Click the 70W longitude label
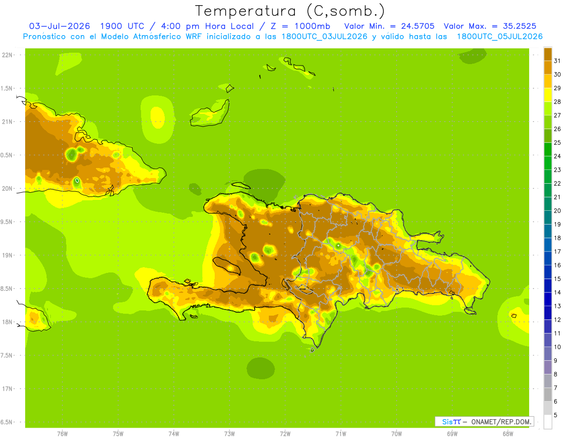The height and width of the screenshot is (440, 570). 397,434
